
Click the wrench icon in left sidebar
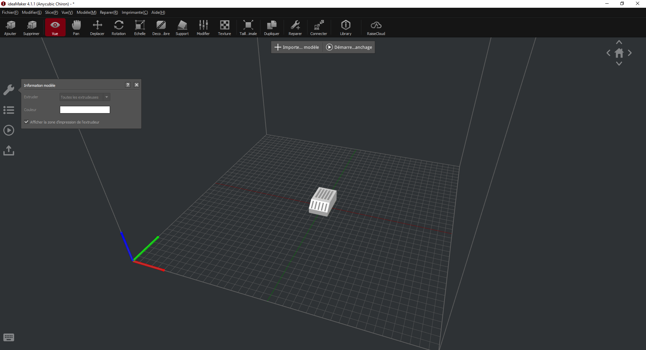(9, 90)
